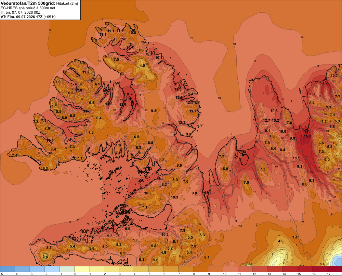Click the '10.8' temperature value on the map
The image size is (342, 276).
point(132,33)
